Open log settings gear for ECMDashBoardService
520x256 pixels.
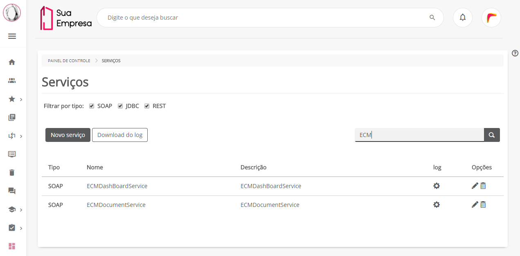pos(437,186)
